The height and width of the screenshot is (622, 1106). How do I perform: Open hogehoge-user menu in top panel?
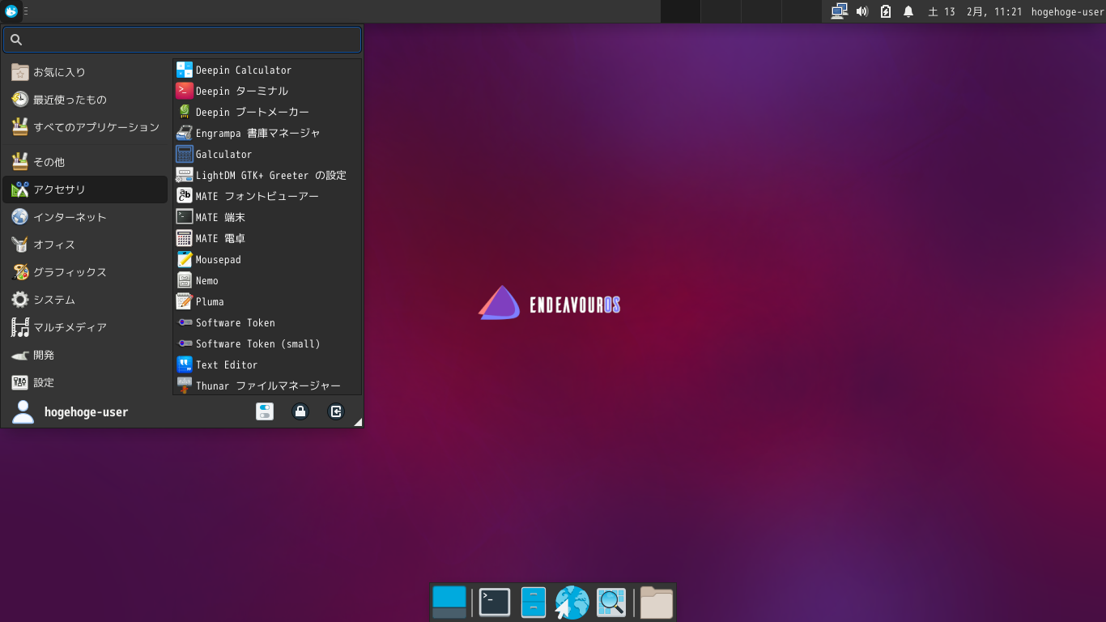click(x=1067, y=11)
